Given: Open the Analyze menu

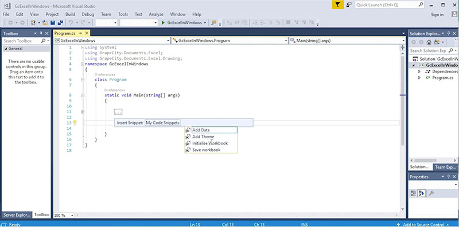Looking at the screenshot, I should (156, 14).
